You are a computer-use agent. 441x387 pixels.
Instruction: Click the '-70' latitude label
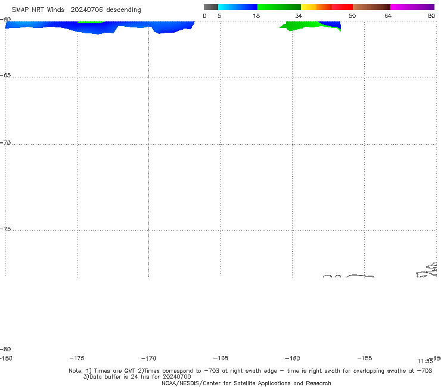pyautogui.click(x=5, y=143)
